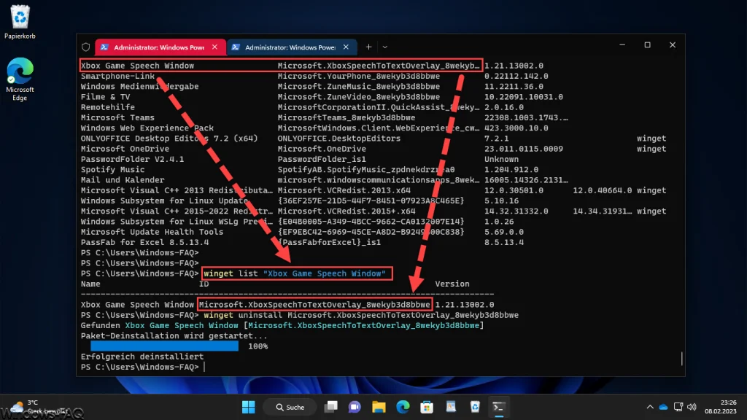Click 'Filme & TV' list entry

pos(105,97)
